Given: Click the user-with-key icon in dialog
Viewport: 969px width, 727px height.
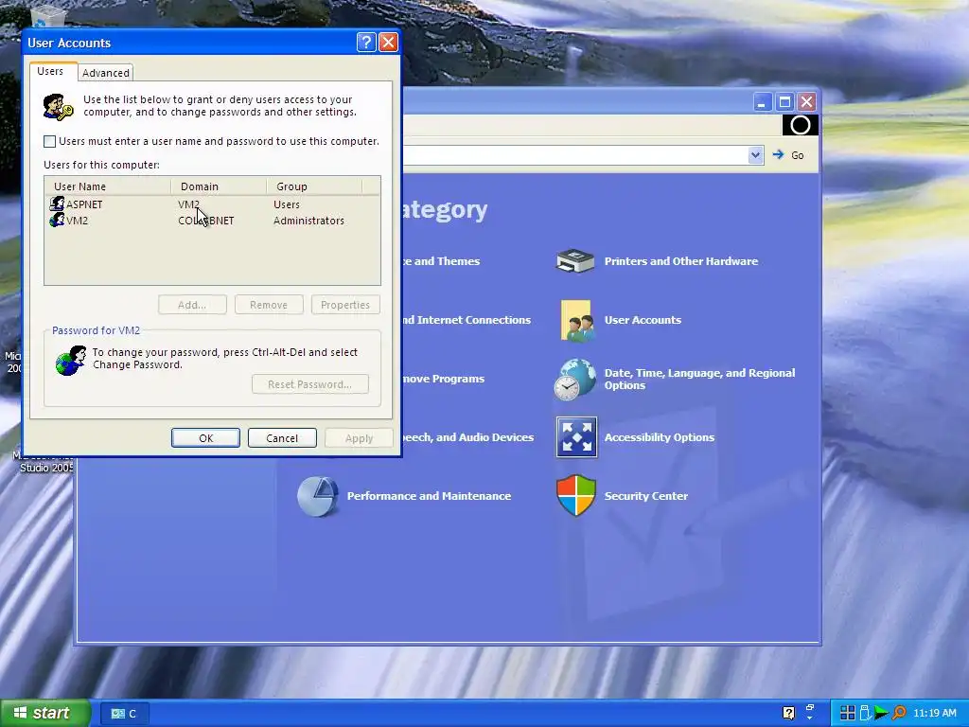Looking at the screenshot, I should coord(58,107).
